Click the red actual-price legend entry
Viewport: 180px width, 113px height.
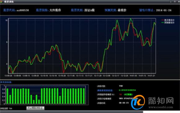pyautogui.click(x=168, y=20)
